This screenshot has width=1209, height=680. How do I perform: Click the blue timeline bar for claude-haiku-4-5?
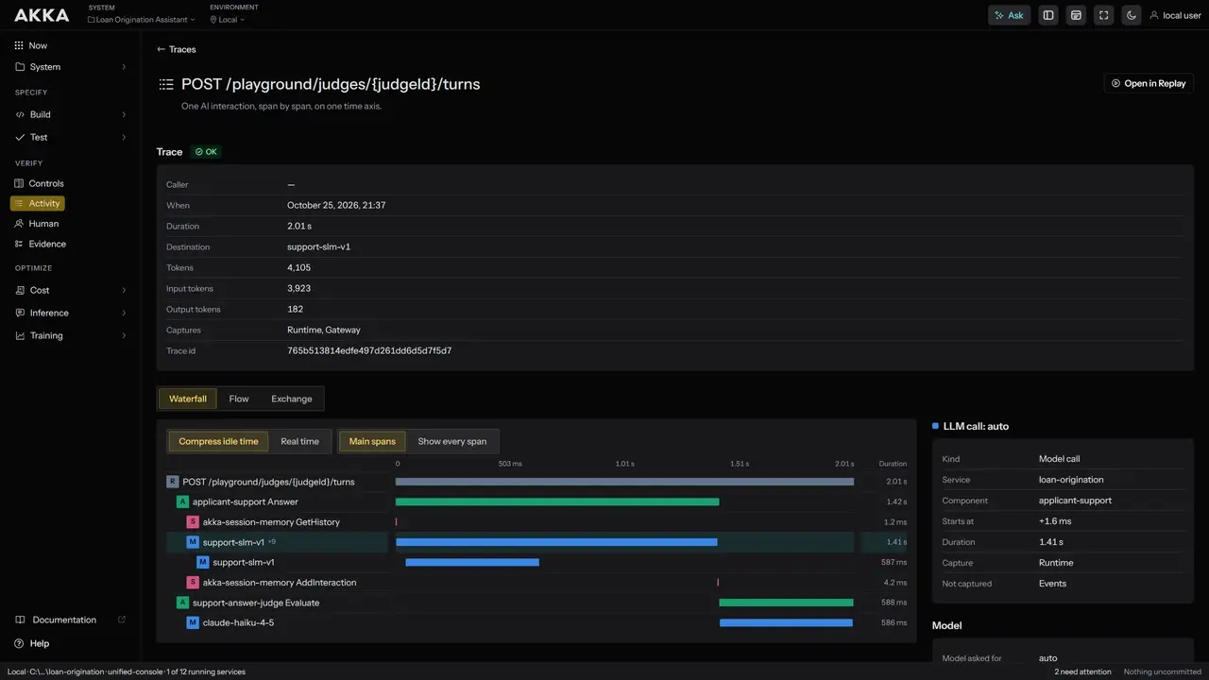click(x=786, y=623)
